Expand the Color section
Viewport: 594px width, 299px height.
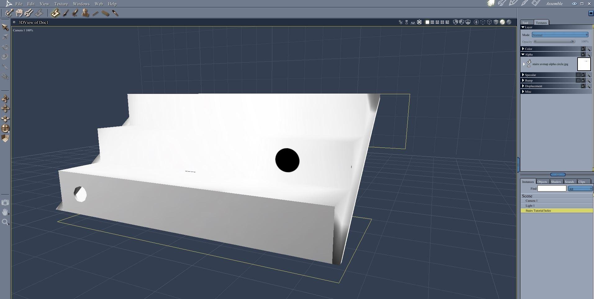point(523,49)
